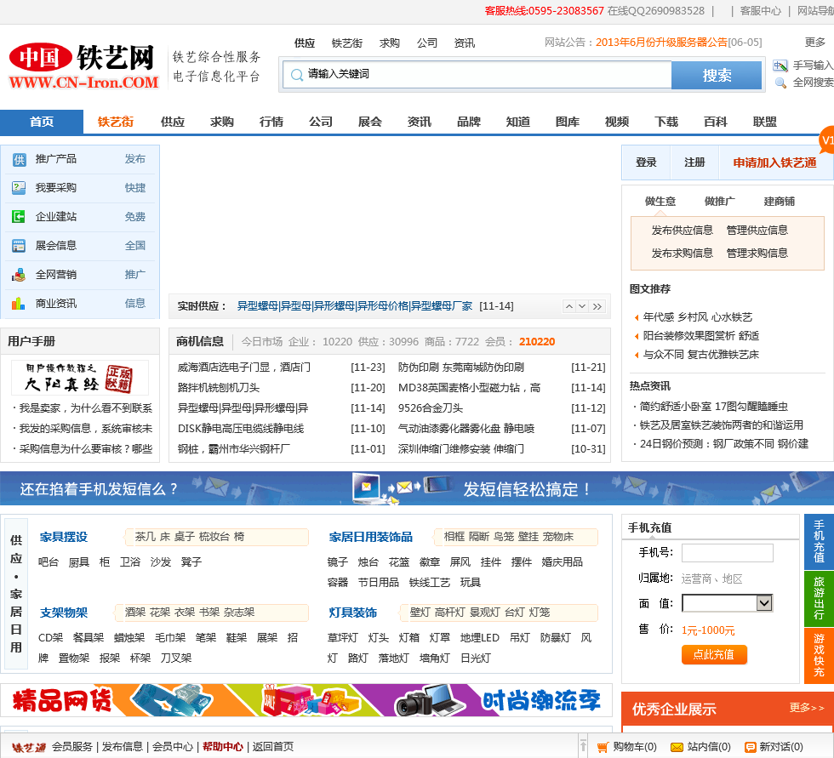The width and height of the screenshot is (834, 758).
Task: Select the 旅游出行 side tab
Action: tap(819, 599)
